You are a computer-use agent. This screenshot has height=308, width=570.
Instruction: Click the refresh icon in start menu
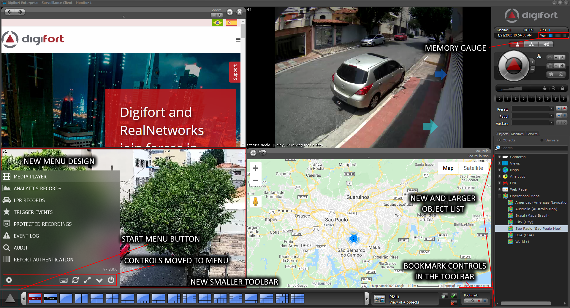click(x=75, y=280)
